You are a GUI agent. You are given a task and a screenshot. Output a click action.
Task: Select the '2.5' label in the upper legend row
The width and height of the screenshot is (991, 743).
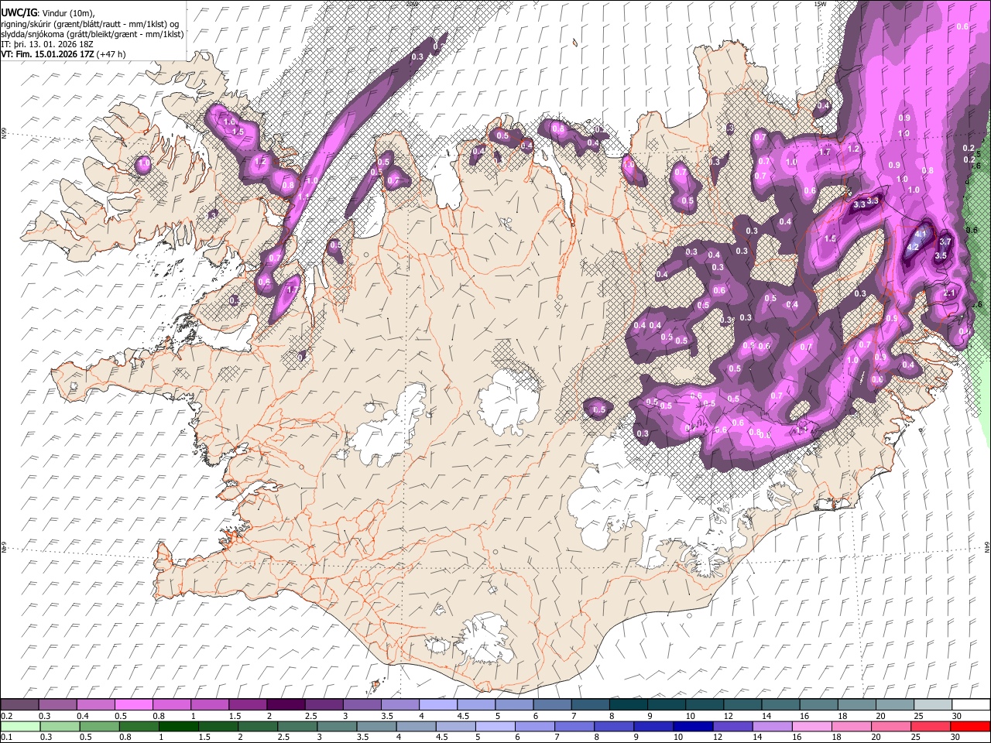click(x=310, y=716)
